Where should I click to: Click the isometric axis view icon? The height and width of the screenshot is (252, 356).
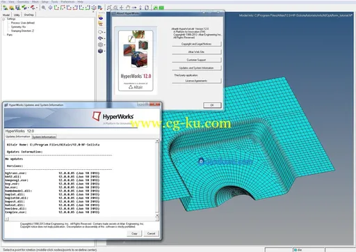(x=94, y=8)
